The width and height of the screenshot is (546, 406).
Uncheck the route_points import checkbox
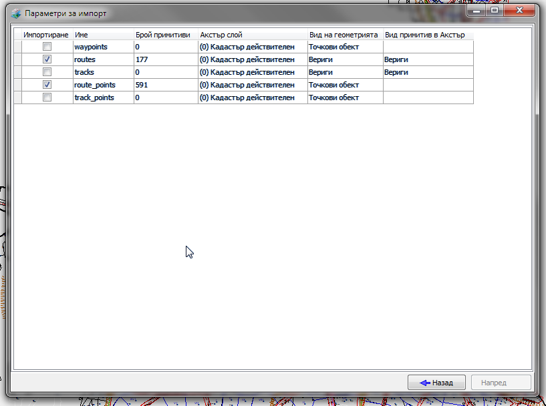coord(47,85)
